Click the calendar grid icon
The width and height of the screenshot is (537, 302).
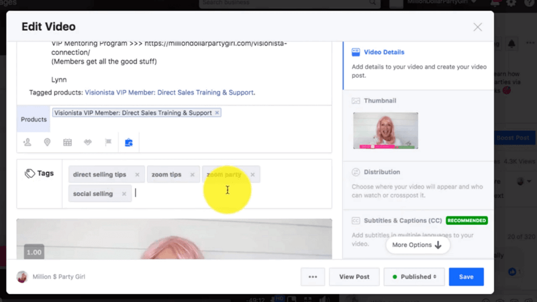coord(68,142)
